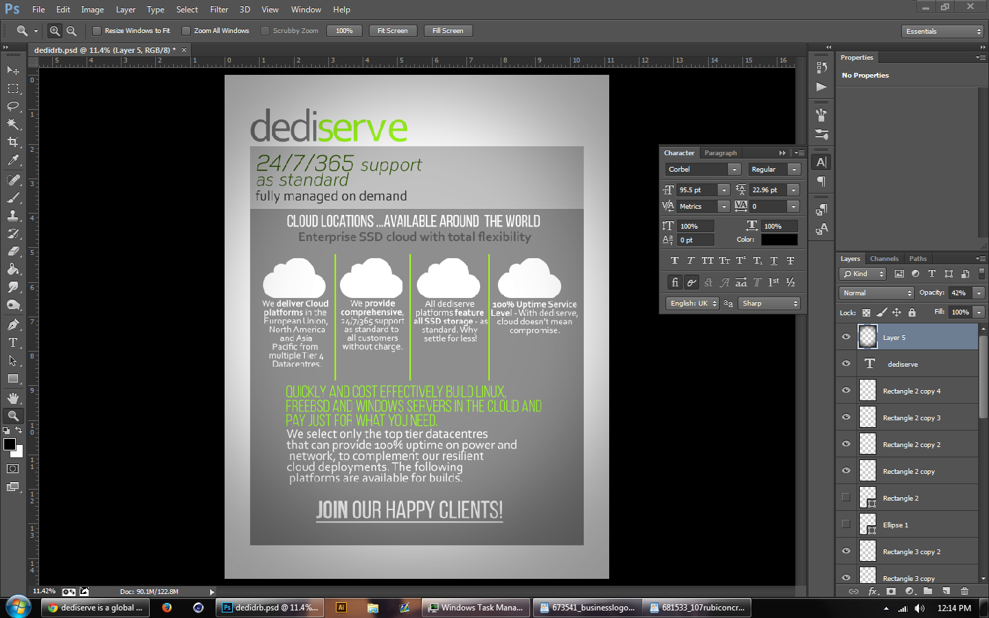Screen dimensions: 989x618
Task: Open the Sharp anti-aliasing dropdown
Action: point(769,304)
